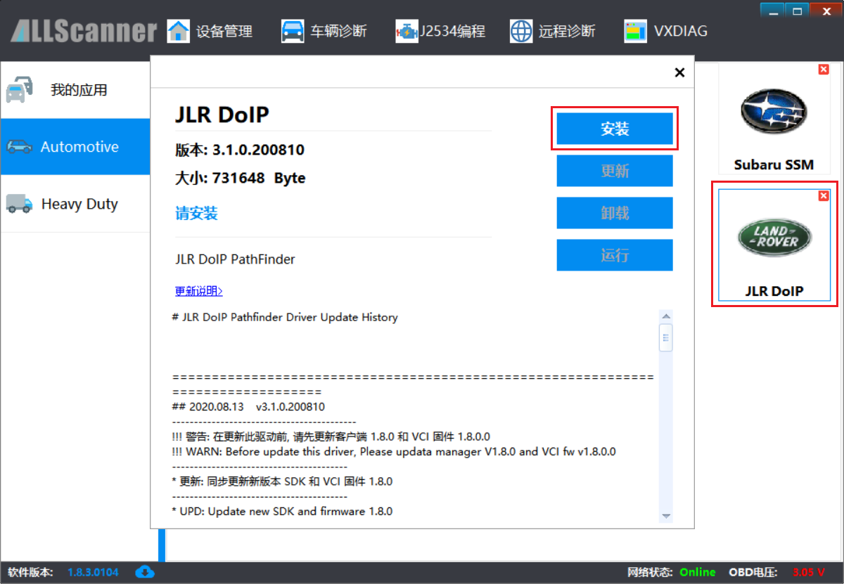This screenshot has width=844, height=584.
Task: Click the JLR DoIP PathFinder description
Action: point(235,259)
